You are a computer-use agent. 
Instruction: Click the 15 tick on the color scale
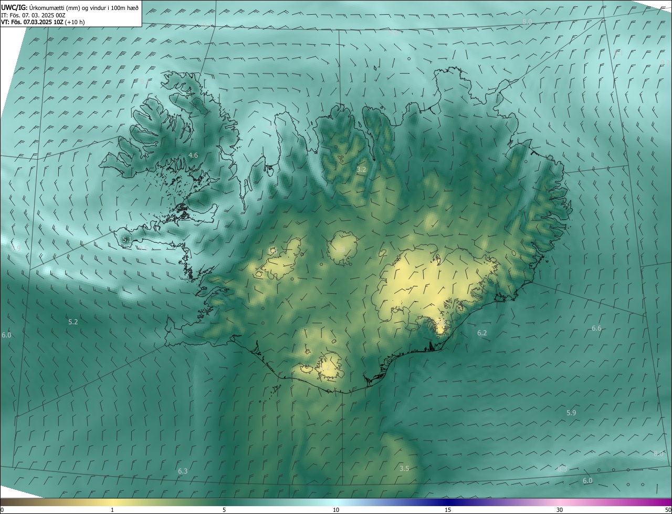pyautogui.click(x=448, y=510)
